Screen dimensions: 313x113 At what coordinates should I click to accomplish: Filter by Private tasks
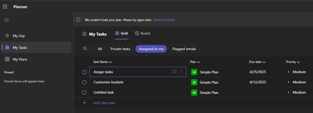click(x=120, y=49)
